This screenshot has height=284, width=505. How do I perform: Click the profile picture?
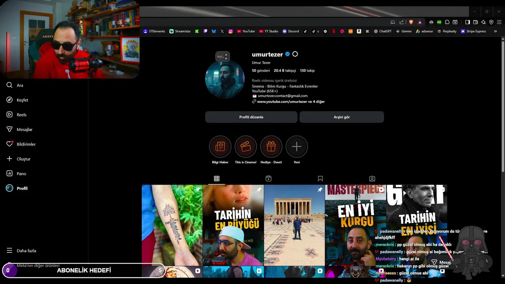point(225,79)
